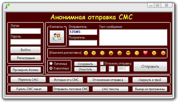The height and width of the screenshot is (102, 178).
Task: Click the app icon in title bar
Action: coord(7,6)
